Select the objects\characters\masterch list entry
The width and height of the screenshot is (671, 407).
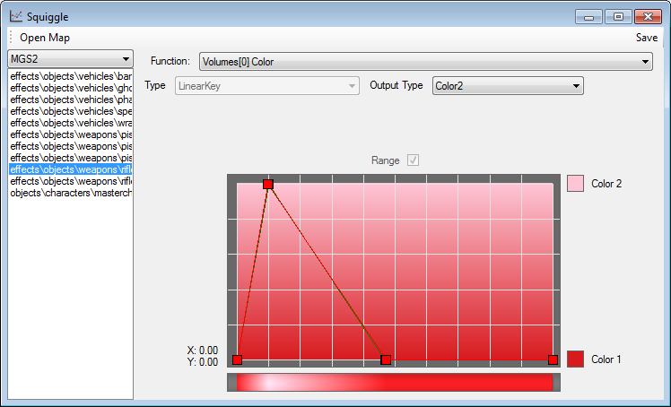tap(71, 193)
